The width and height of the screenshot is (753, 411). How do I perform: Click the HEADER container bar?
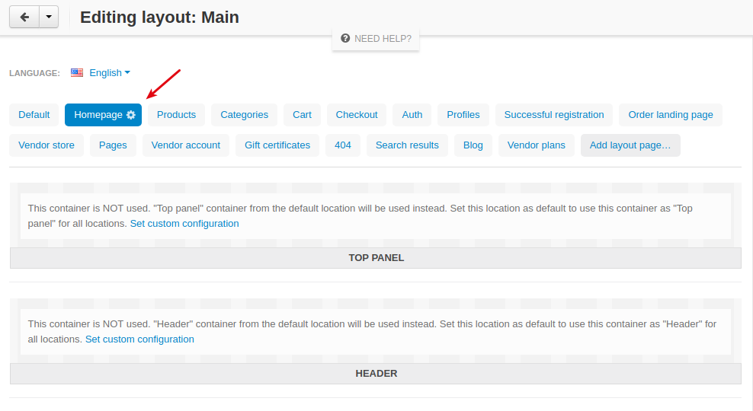[376, 374]
